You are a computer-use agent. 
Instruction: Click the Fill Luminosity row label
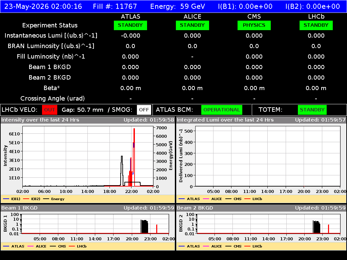51,57
